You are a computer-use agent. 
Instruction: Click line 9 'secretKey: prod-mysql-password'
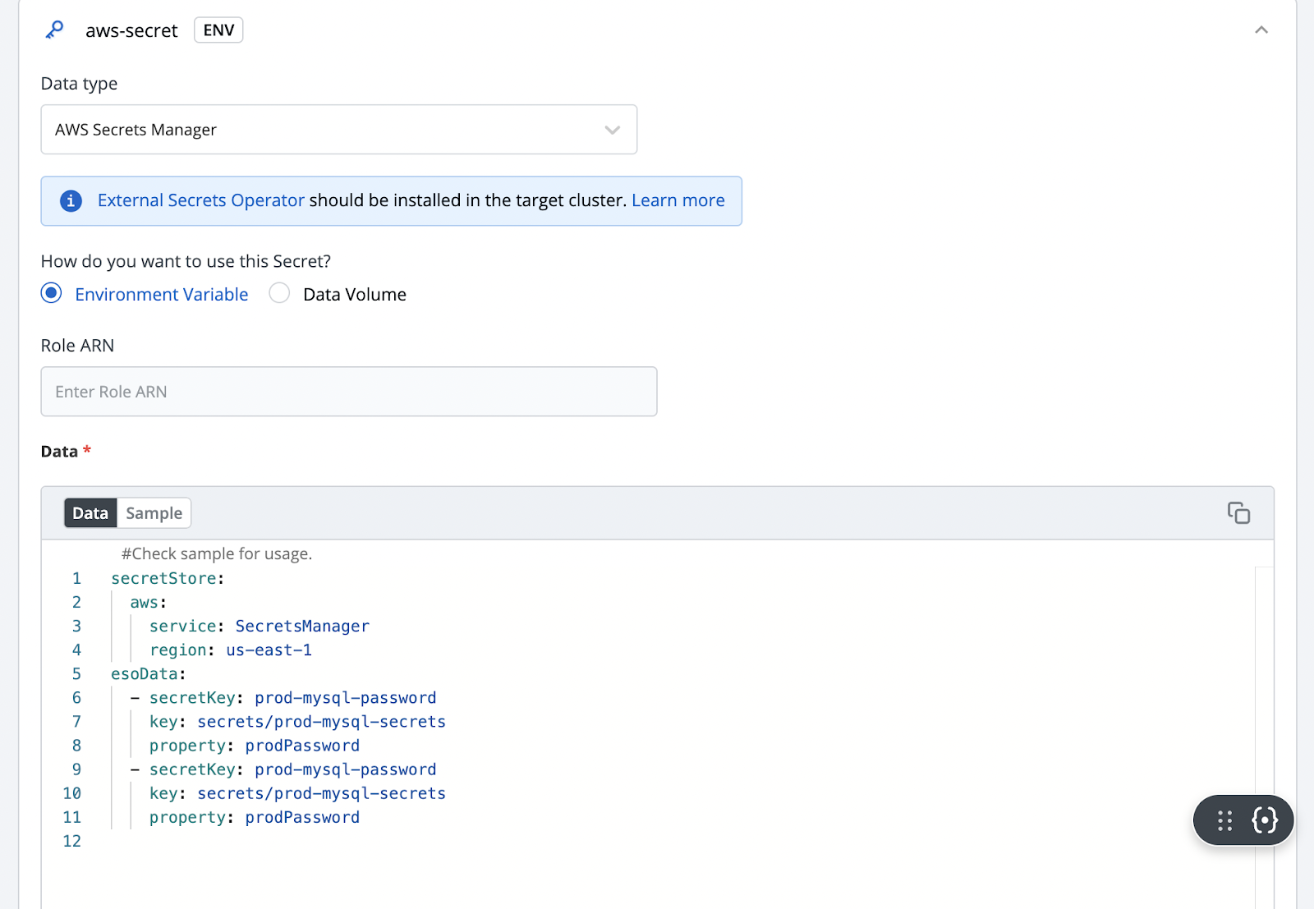[x=283, y=769]
